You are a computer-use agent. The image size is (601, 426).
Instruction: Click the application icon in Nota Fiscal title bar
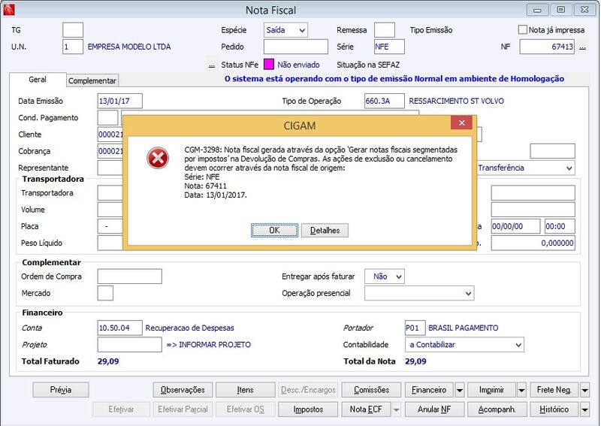[x=9, y=10]
